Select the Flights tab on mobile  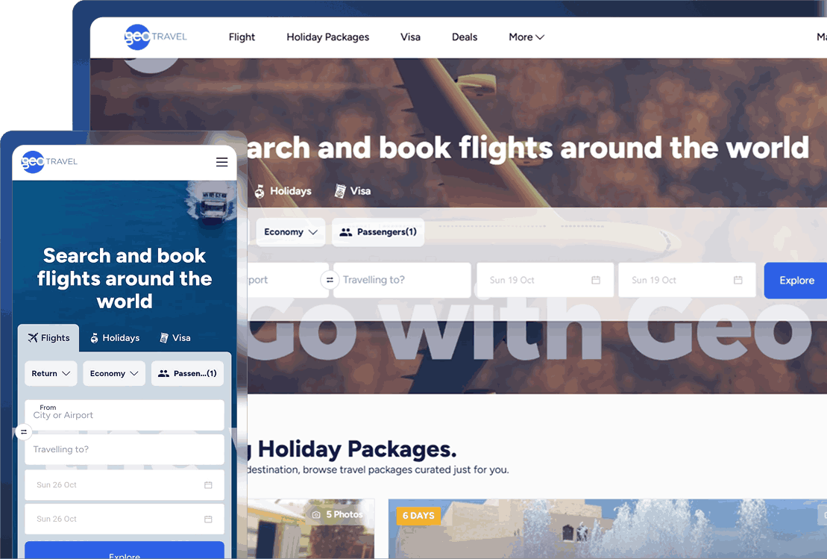tap(48, 338)
